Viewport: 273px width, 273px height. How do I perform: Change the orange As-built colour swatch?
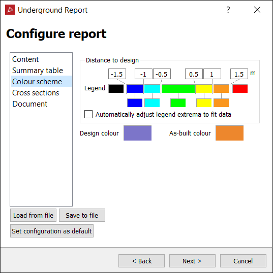(x=229, y=133)
